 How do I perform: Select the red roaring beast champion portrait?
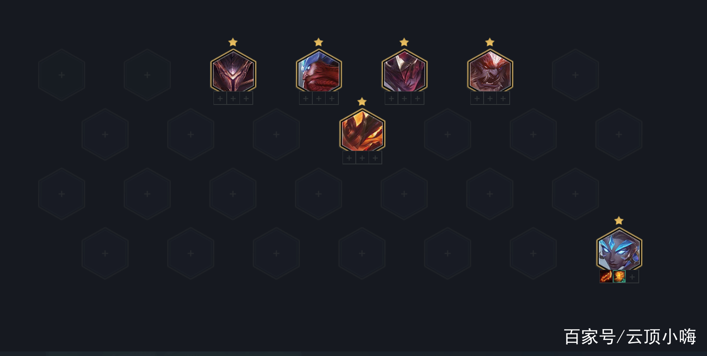[x=490, y=71]
